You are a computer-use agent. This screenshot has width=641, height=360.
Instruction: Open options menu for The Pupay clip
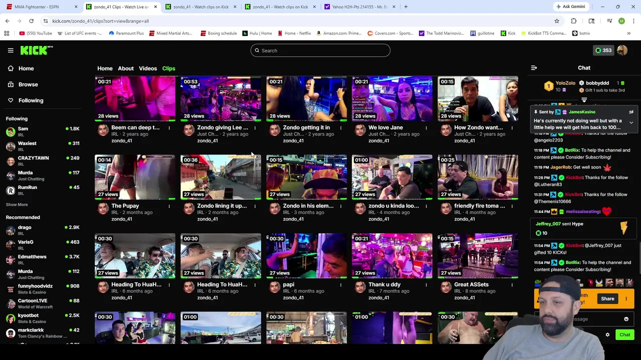coord(169,206)
